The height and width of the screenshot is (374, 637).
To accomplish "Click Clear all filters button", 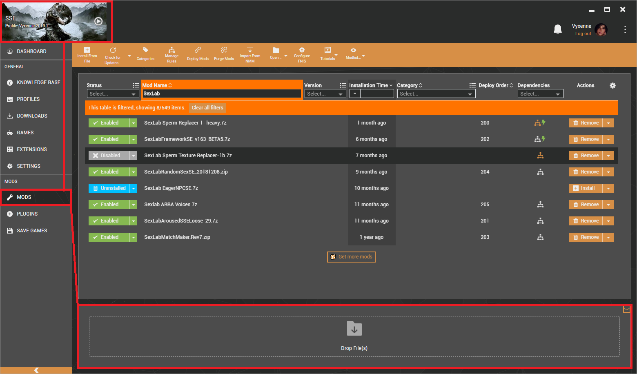I will click(207, 108).
